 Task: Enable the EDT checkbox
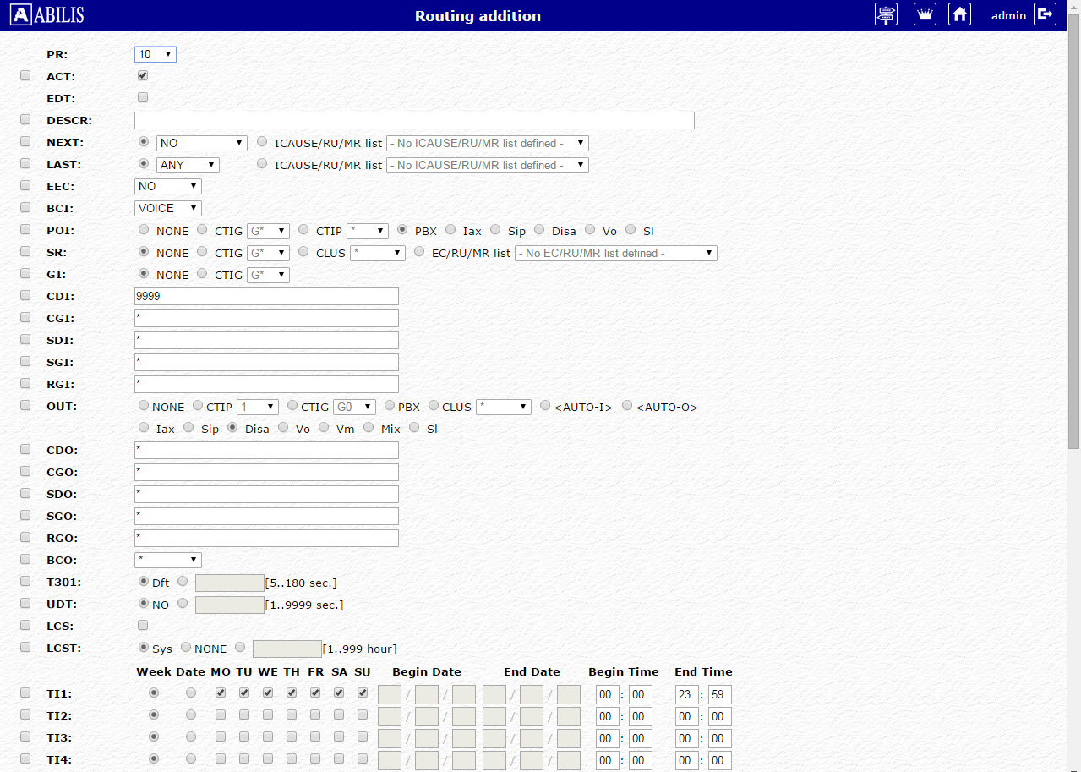(143, 97)
